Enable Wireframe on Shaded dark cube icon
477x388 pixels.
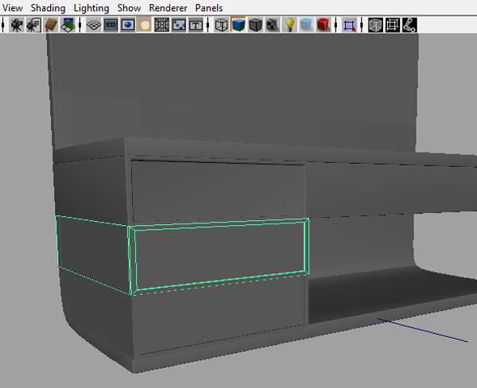point(255,25)
